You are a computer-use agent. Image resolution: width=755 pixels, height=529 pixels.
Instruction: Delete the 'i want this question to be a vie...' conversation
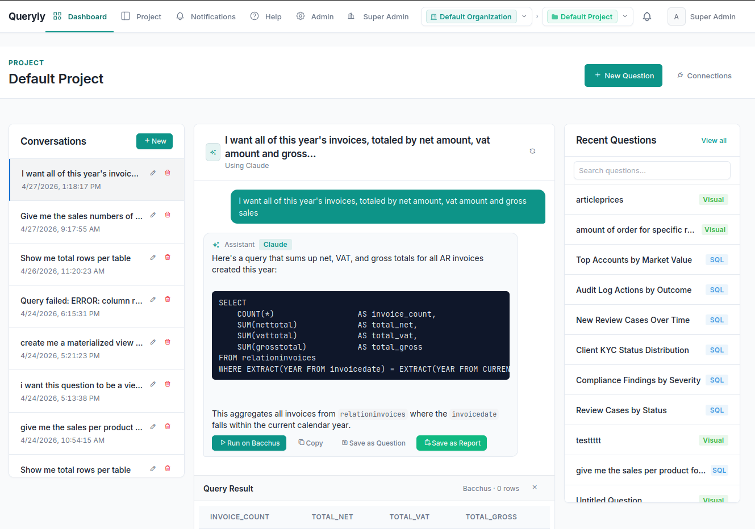tap(168, 384)
